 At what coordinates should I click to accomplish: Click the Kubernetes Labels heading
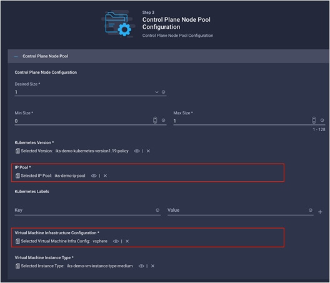32,191
